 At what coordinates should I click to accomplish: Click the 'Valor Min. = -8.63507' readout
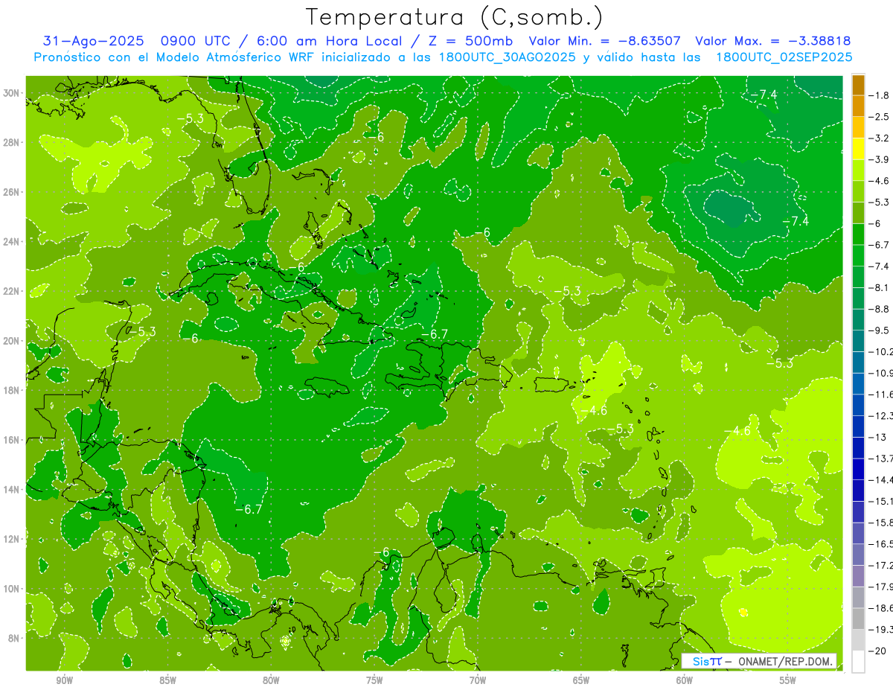click(x=606, y=41)
